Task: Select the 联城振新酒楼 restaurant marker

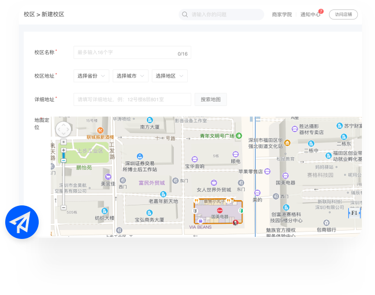Action: click(x=100, y=130)
